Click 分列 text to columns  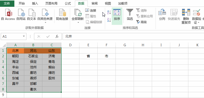(162, 15)
